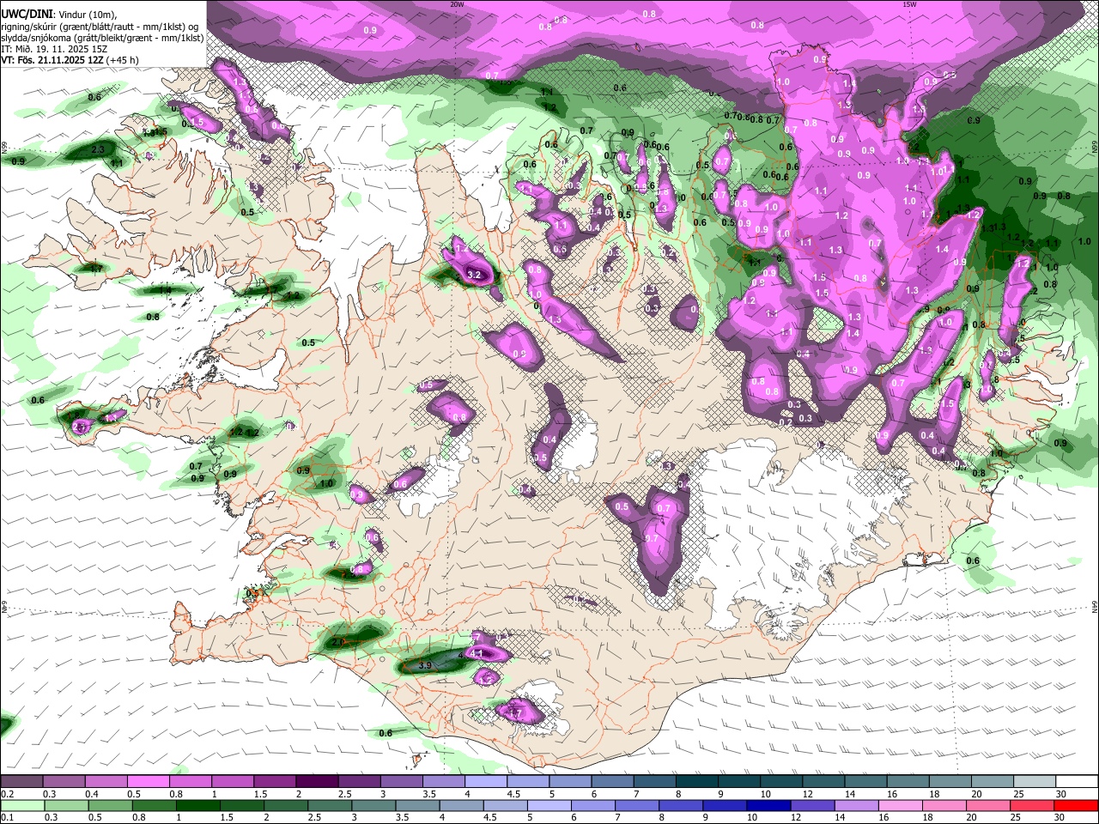This screenshot has height=824, width=1099.
Task: Click the '25' label under the snow scale
Action: [1018, 794]
